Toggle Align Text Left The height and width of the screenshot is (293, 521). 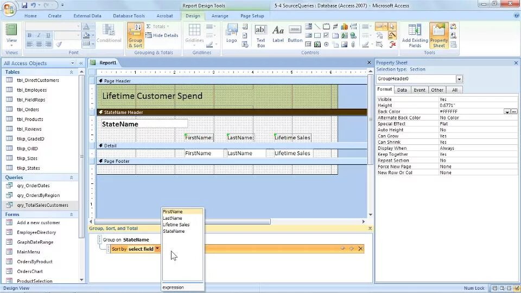click(x=29, y=44)
